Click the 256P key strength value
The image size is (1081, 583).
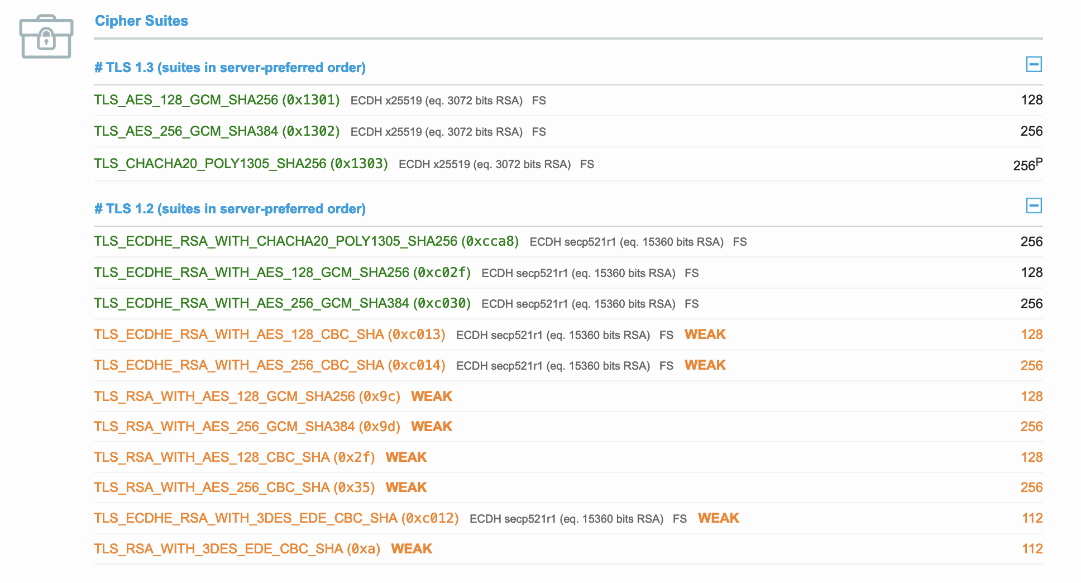(x=1026, y=165)
